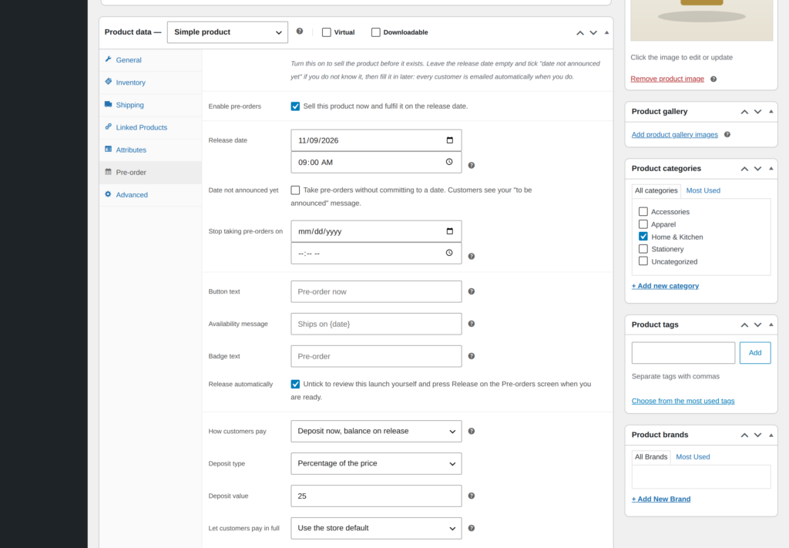Click the Inventory tab tag icon
The image size is (789, 548).
[108, 82]
